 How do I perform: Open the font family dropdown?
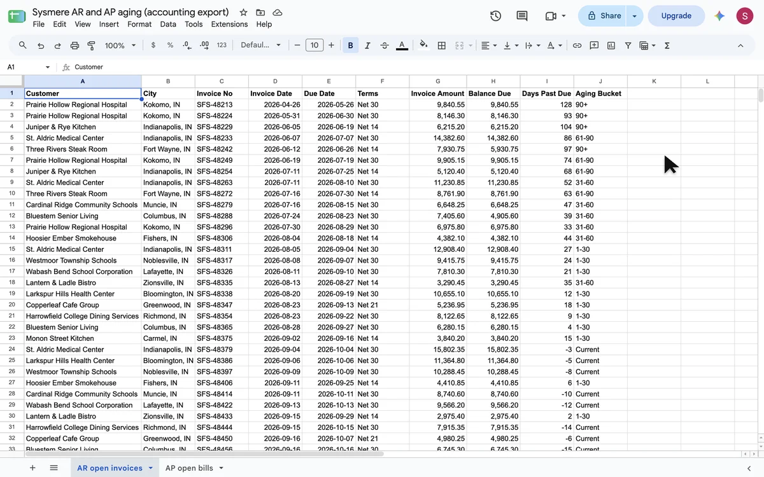[261, 45]
